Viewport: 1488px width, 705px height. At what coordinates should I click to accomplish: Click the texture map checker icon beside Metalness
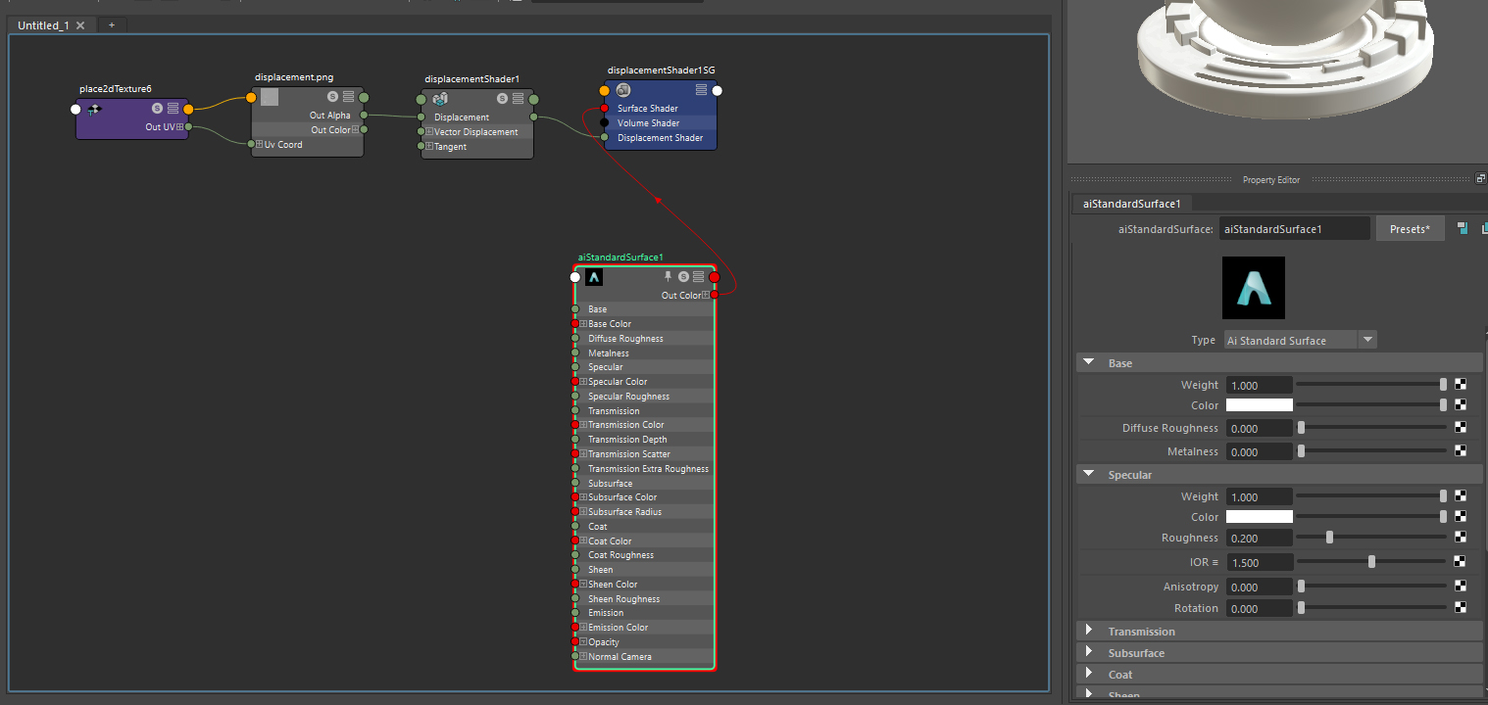coord(1461,450)
